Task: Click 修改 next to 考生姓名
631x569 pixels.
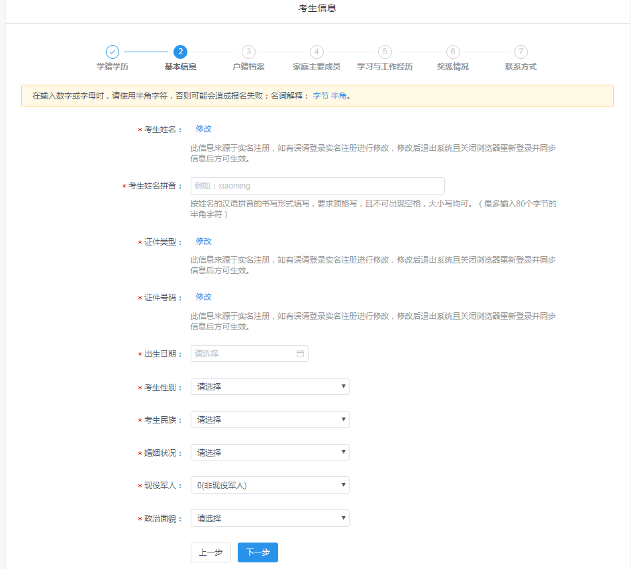Action: click(x=203, y=128)
